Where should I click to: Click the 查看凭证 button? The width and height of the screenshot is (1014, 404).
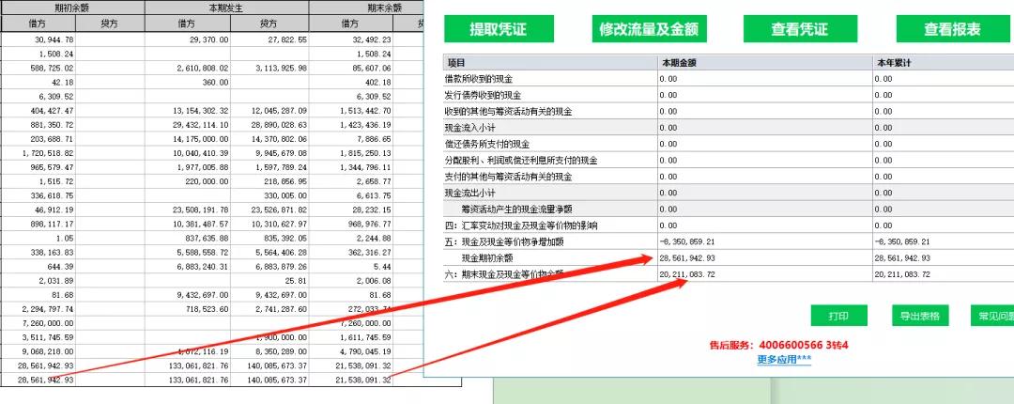(x=800, y=29)
